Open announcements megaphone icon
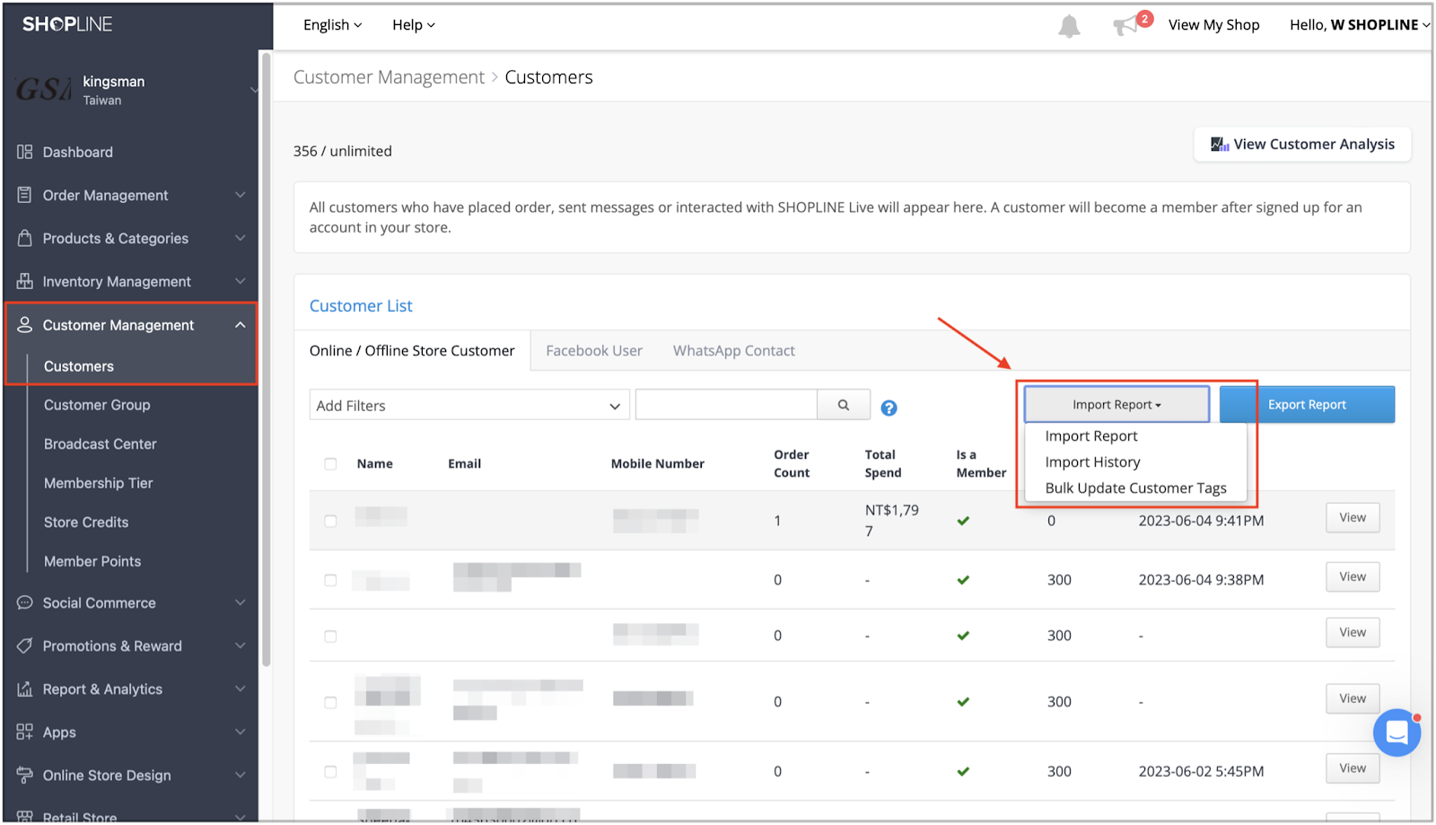 click(1125, 25)
